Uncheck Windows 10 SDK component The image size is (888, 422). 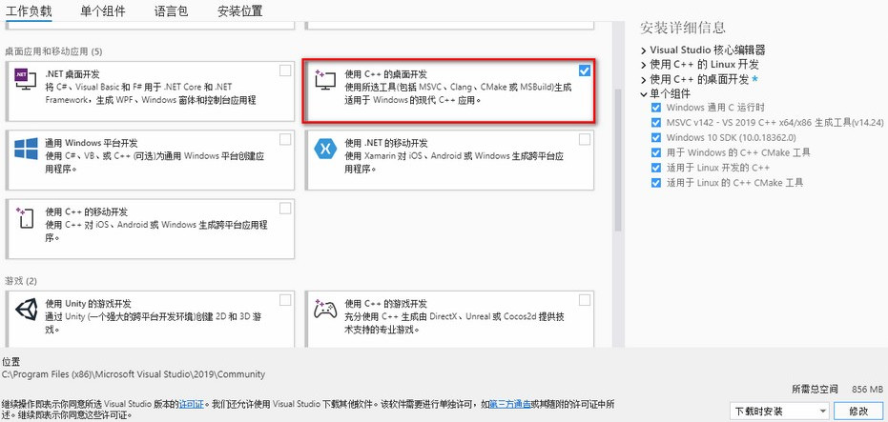(x=655, y=137)
